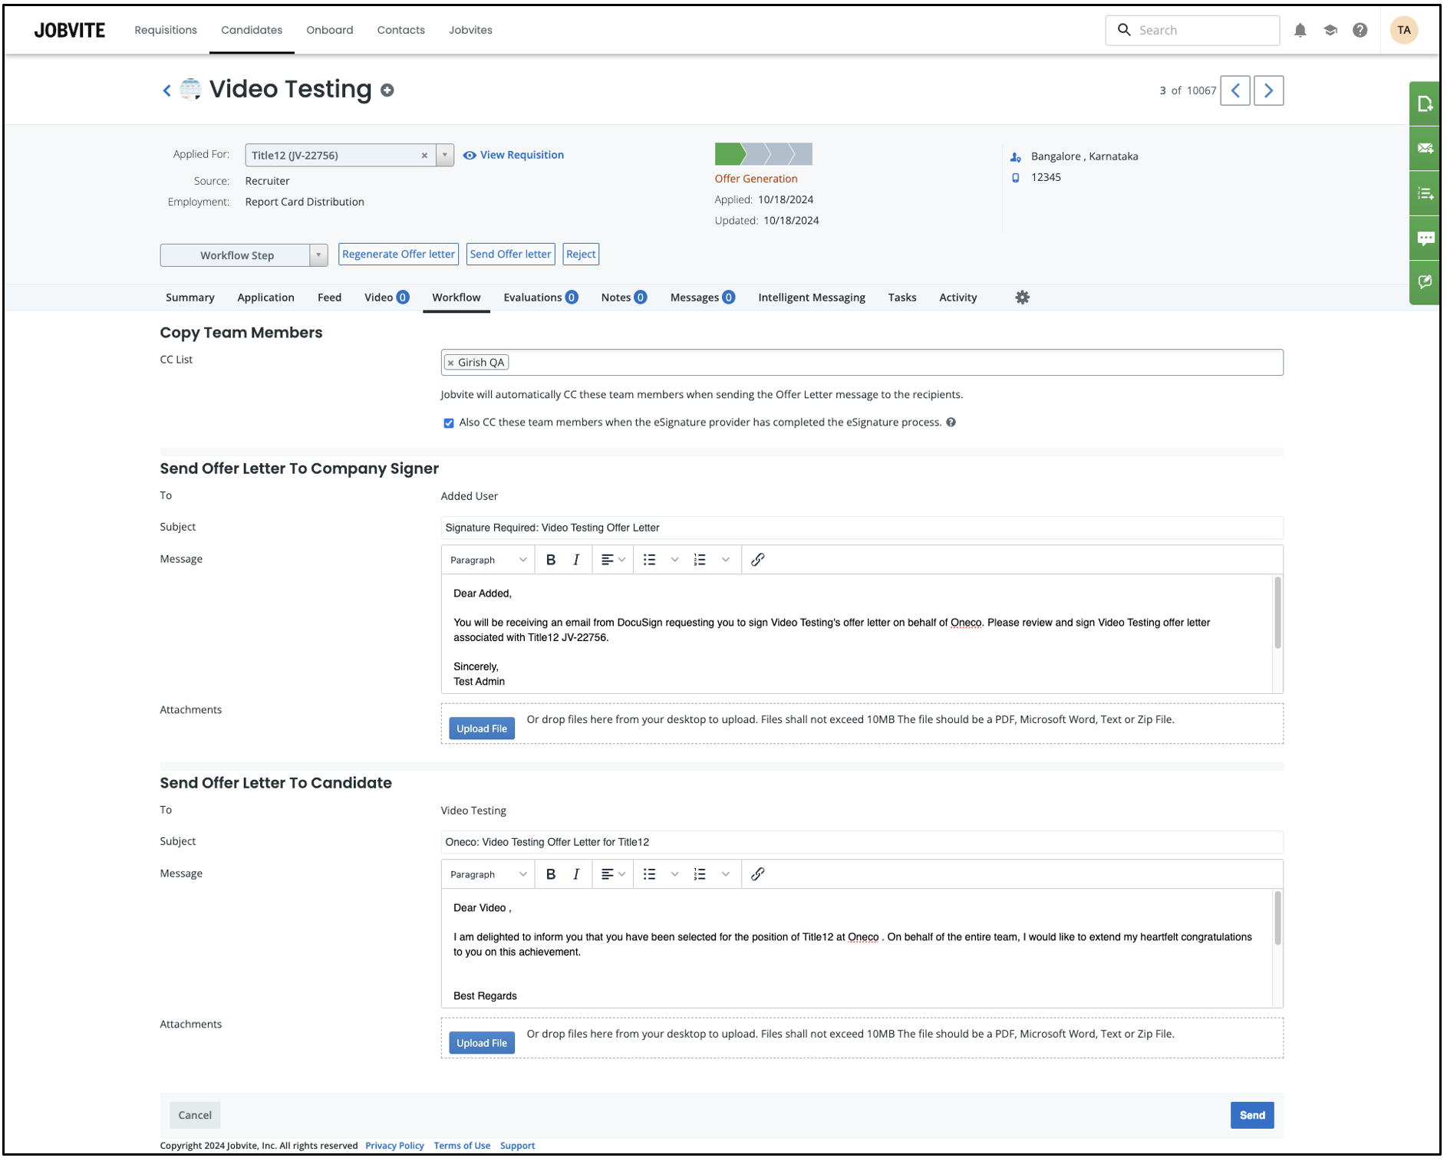Click Italic in Candidate message editor
1447x1161 pixels.
575,874
